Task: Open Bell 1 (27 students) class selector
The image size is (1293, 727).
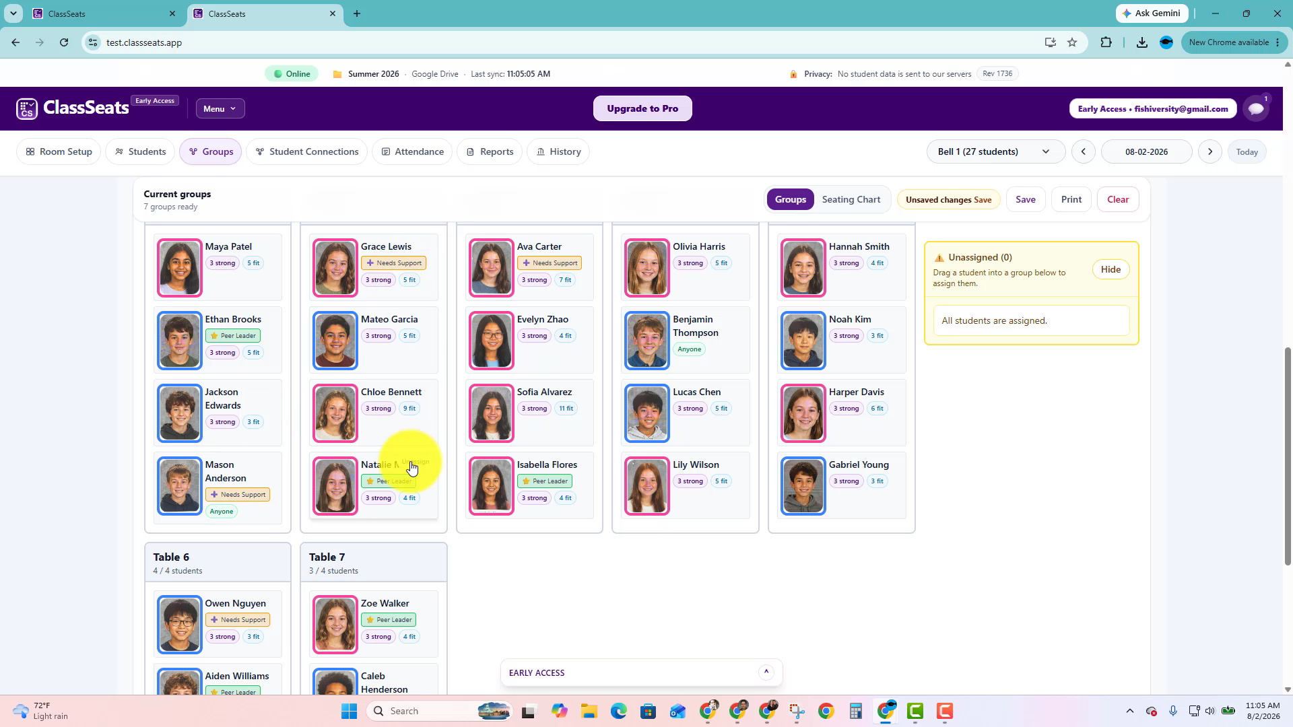Action: [995, 151]
